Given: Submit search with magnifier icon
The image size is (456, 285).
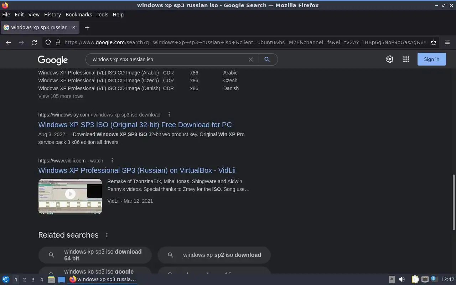Looking at the screenshot, I should (267, 59).
